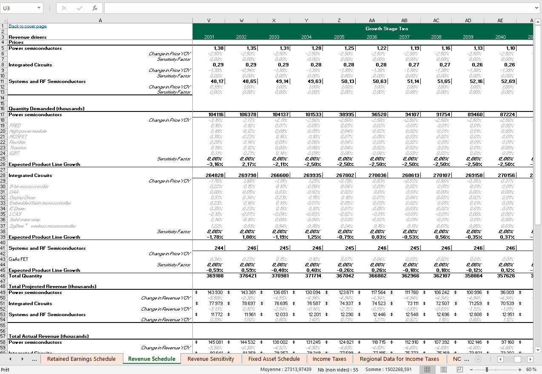Select Integrated Circuits quantity 264828
The image size is (542, 374).
(x=209, y=175)
